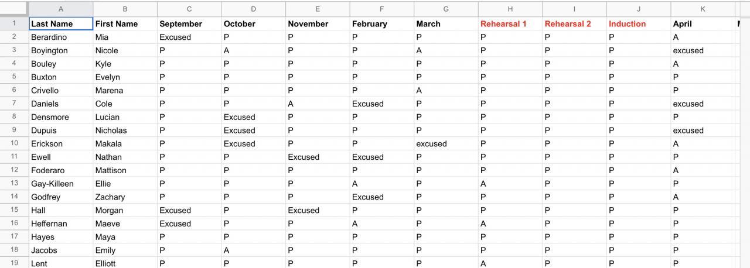Image resolution: width=750 pixels, height=268 pixels.
Task: Select the red Induction header cell
Action: pos(638,24)
